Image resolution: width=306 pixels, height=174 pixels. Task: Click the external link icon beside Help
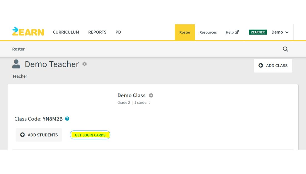(x=237, y=32)
